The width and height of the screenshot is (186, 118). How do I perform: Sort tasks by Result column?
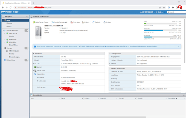(140, 98)
